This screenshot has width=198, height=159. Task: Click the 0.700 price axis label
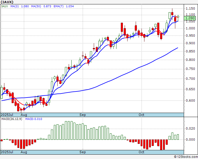point(190,79)
